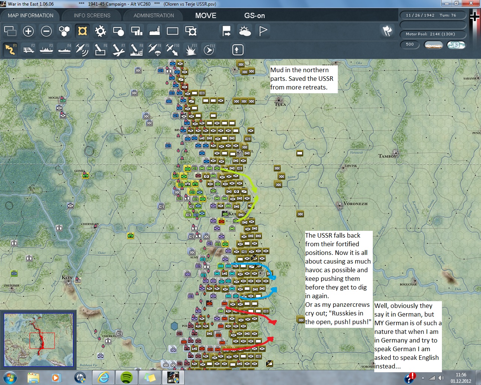The width and height of the screenshot is (481, 385).
Task: Click the GS-on status label
Action: pos(254,15)
